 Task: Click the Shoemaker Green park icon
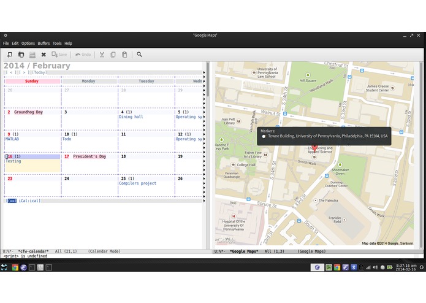tap(340, 164)
